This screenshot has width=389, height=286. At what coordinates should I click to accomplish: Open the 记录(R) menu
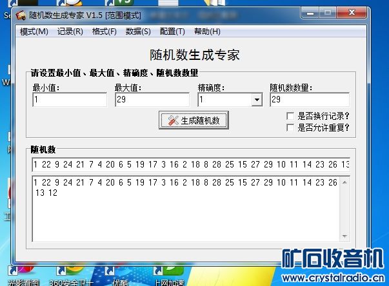tap(70, 32)
